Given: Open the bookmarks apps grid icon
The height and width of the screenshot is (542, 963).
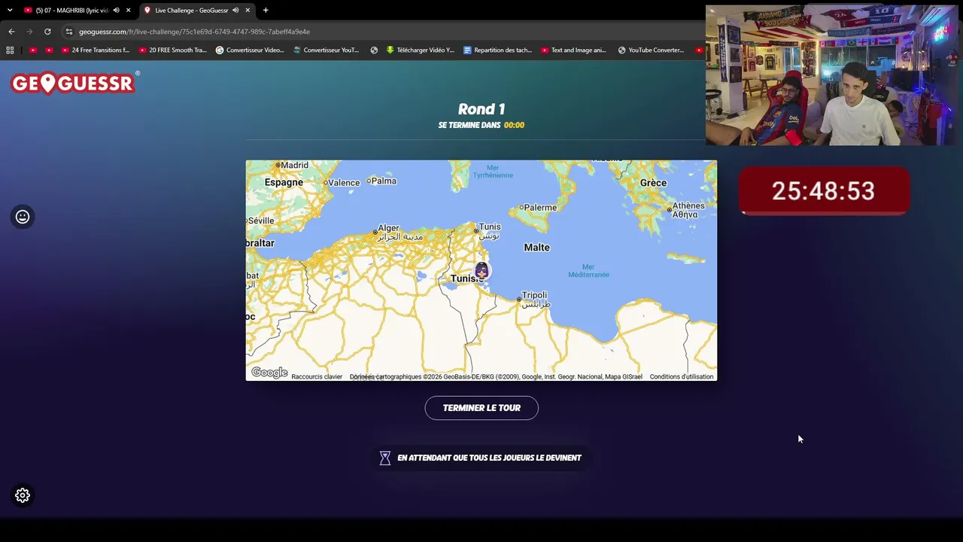Looking at the screenshot, I should (x=10, y=50).
